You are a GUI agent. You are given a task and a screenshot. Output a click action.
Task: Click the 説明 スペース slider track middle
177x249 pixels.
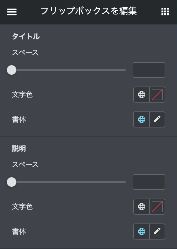click(x=68, y=182)
